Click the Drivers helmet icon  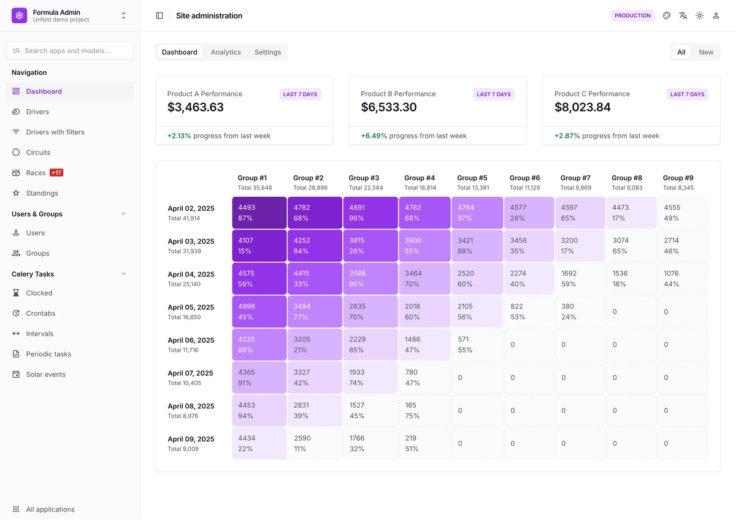click(x=16, y=112)
